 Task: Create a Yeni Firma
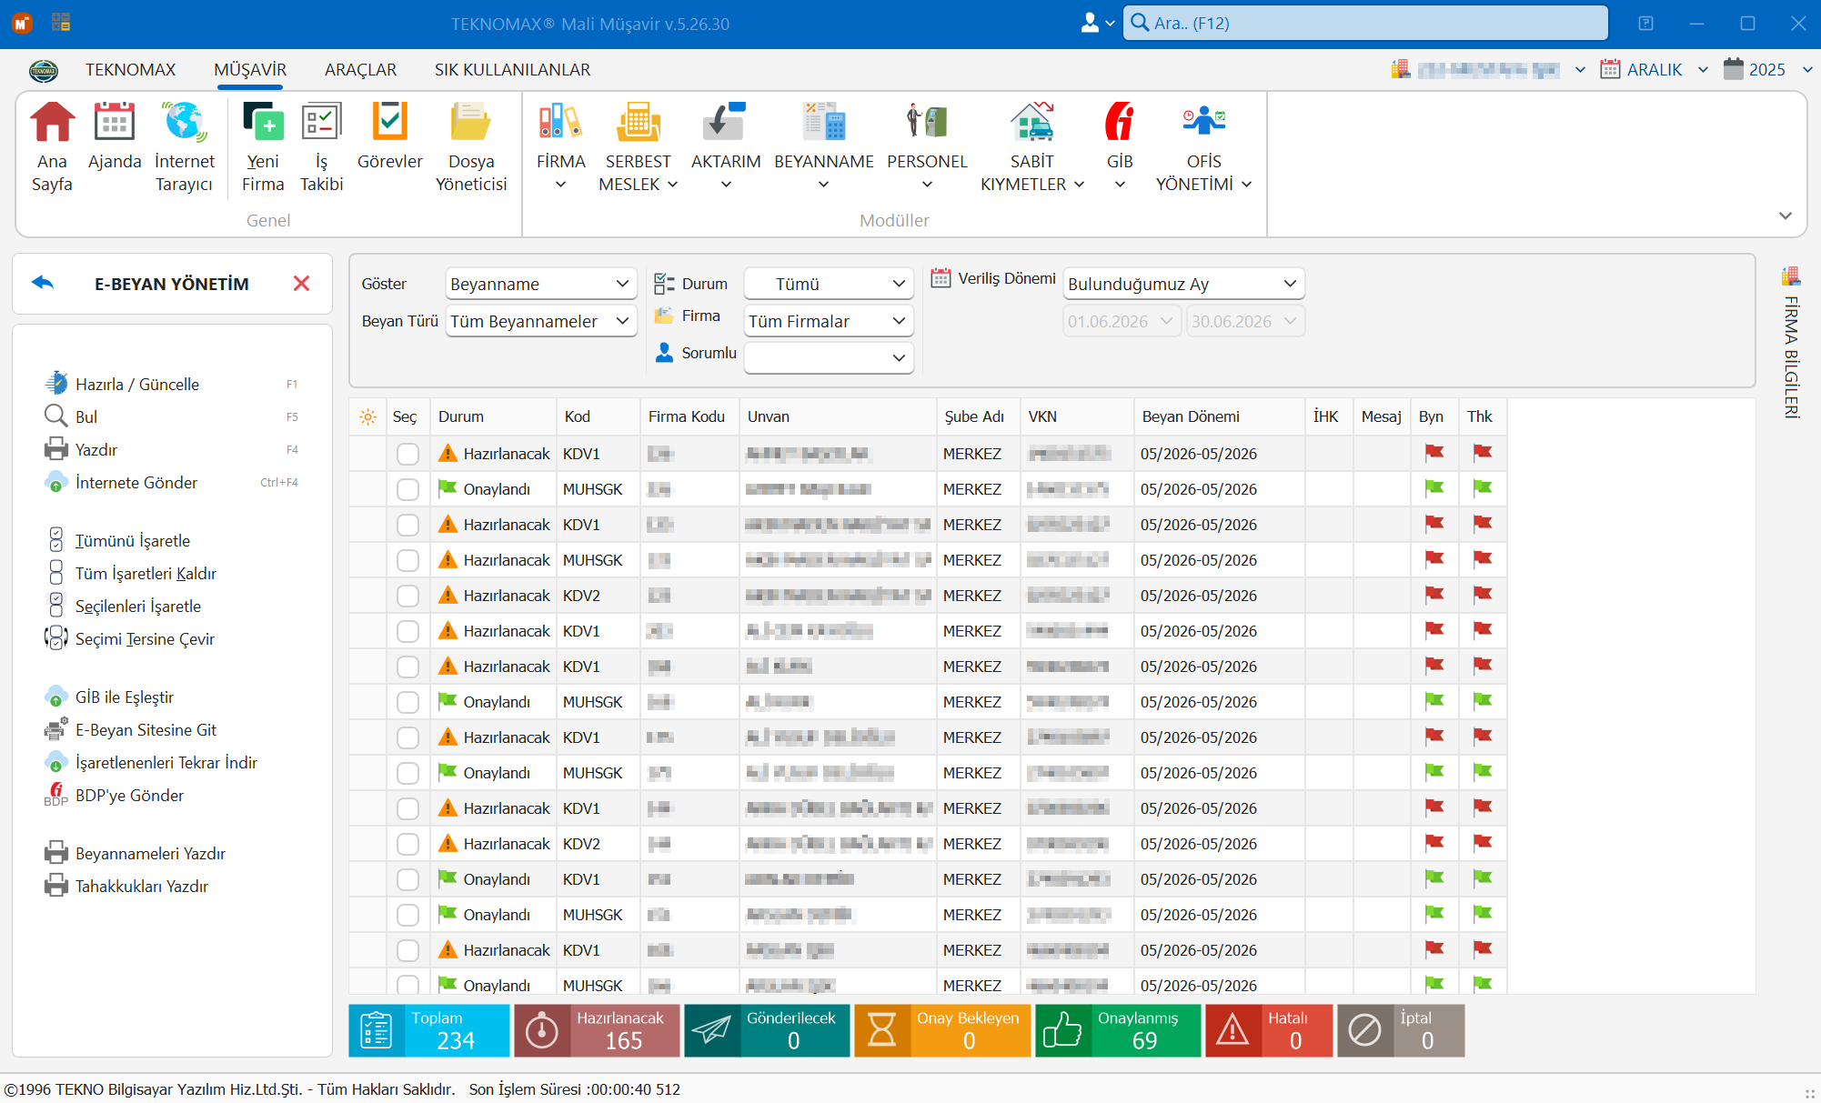pos(263,147)
